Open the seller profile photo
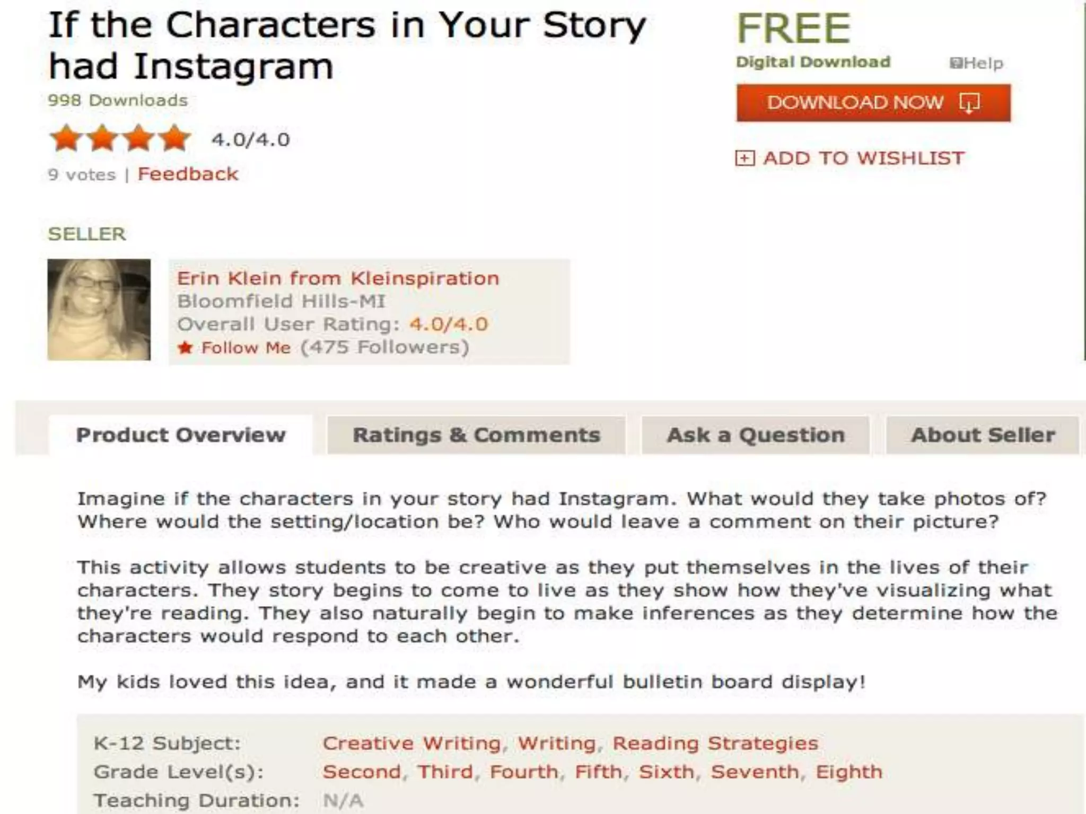Image resolution: width=1086 pixels, height=814 pixels. point(99,309)
